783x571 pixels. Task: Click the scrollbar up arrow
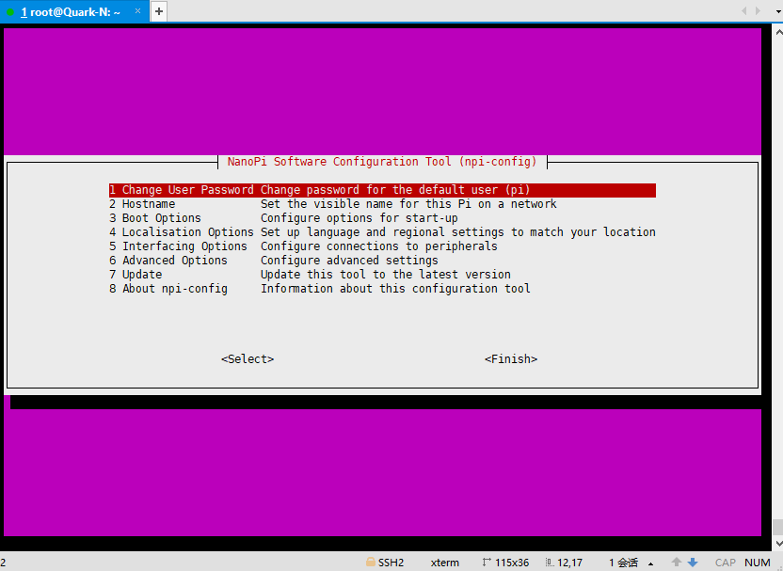[x=778, y=31]
